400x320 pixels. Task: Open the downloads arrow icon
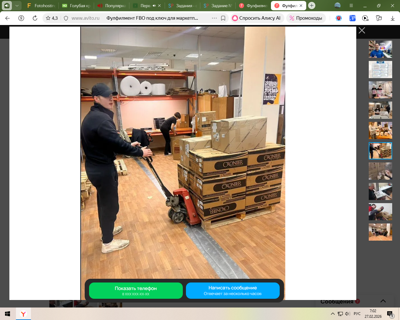click(392, 18)
